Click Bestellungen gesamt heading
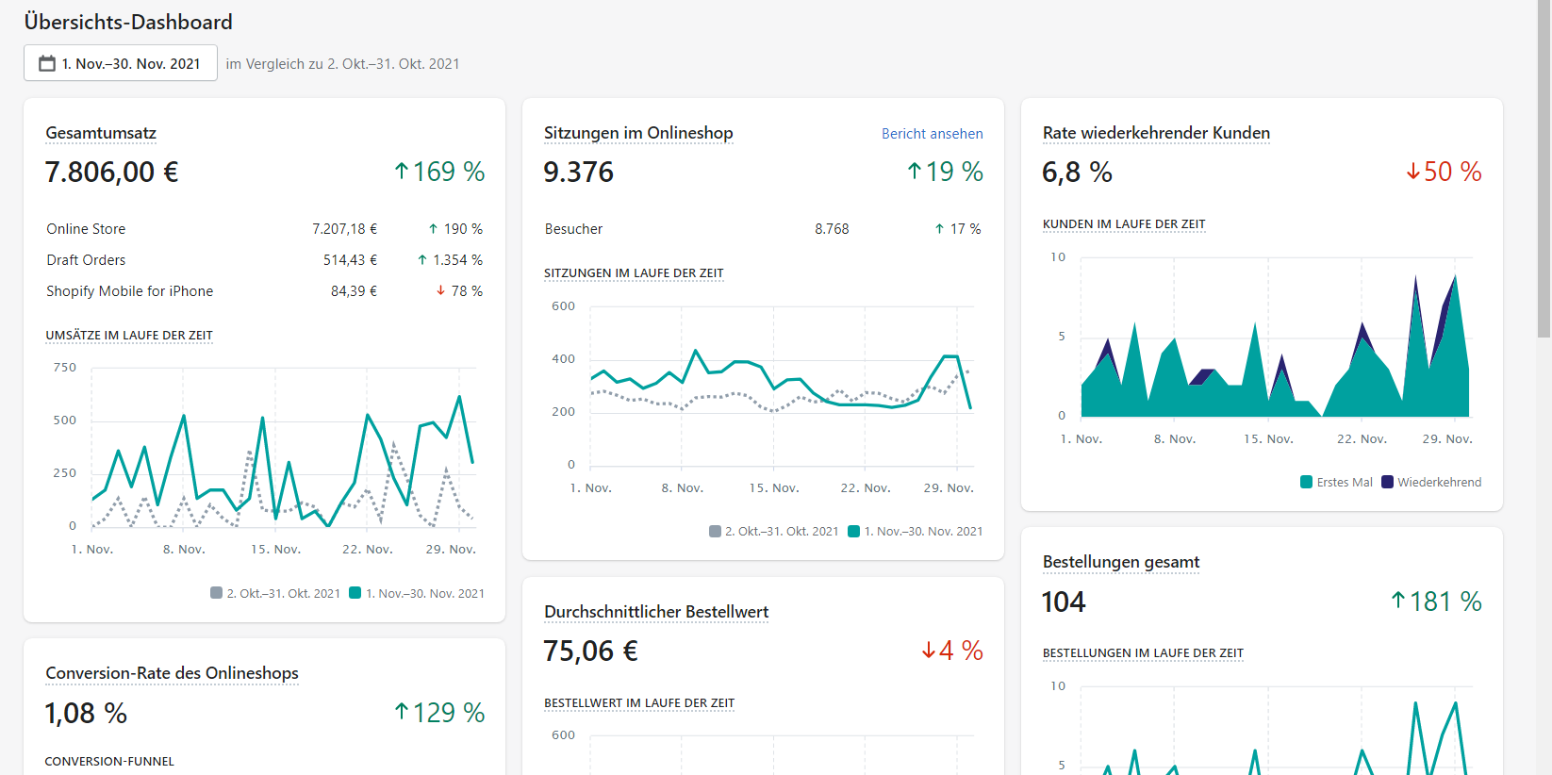This screenshot has height=775, width=1552. point(1121,562)
